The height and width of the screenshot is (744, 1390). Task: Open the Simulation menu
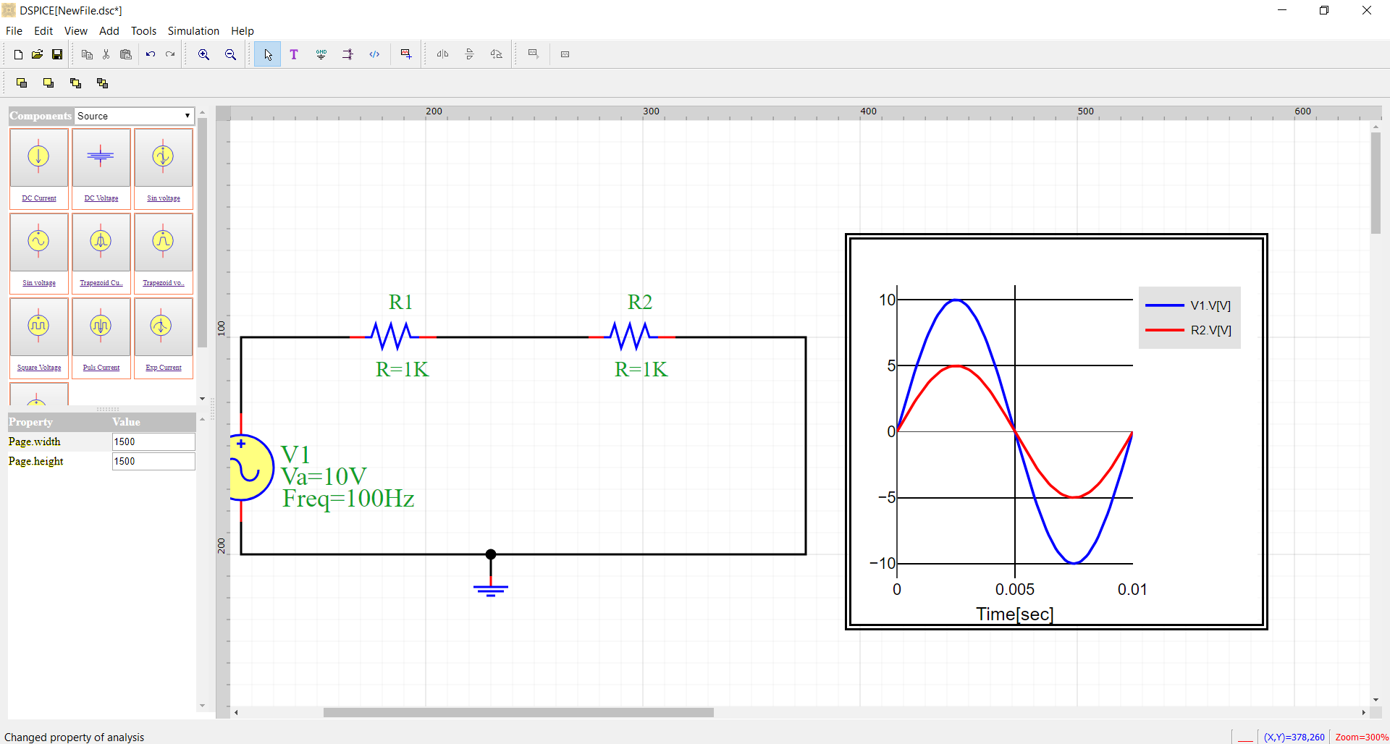tap(193, 31)
